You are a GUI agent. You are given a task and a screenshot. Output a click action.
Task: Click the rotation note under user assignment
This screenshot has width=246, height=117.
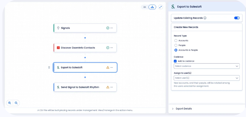click(202, 84)
